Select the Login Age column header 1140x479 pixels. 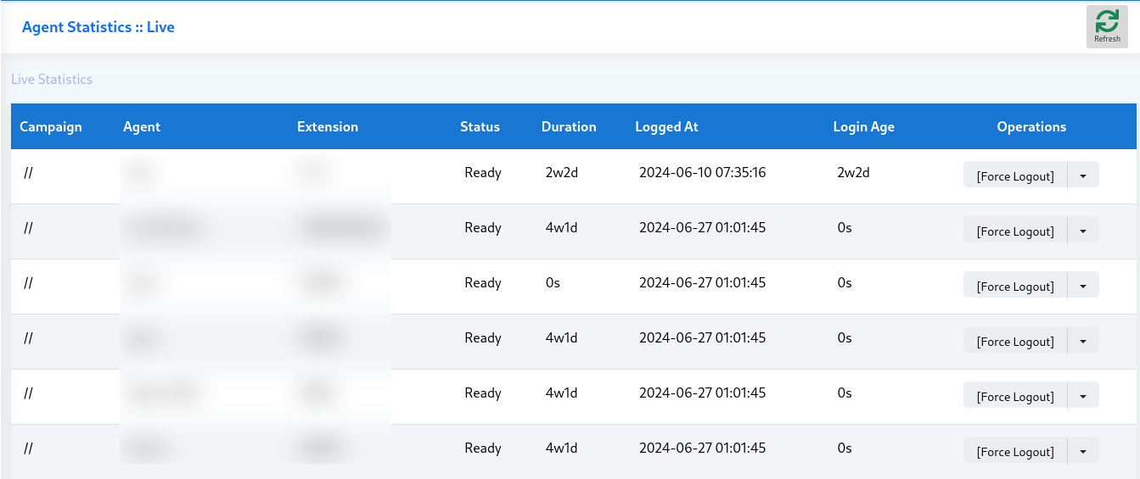(863, 126)
